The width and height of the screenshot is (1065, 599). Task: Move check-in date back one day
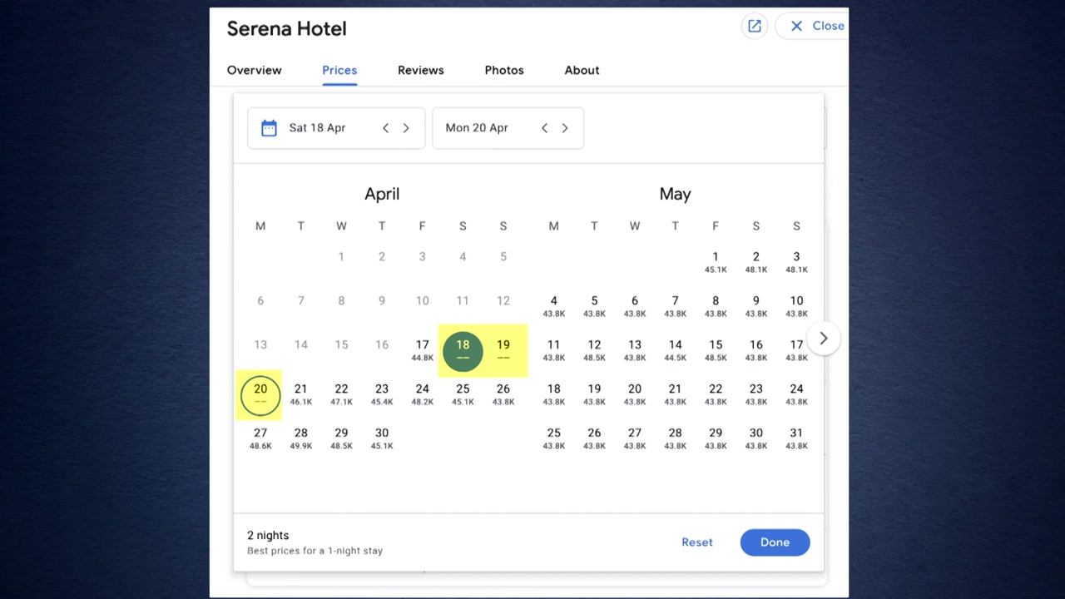[385, 128]
